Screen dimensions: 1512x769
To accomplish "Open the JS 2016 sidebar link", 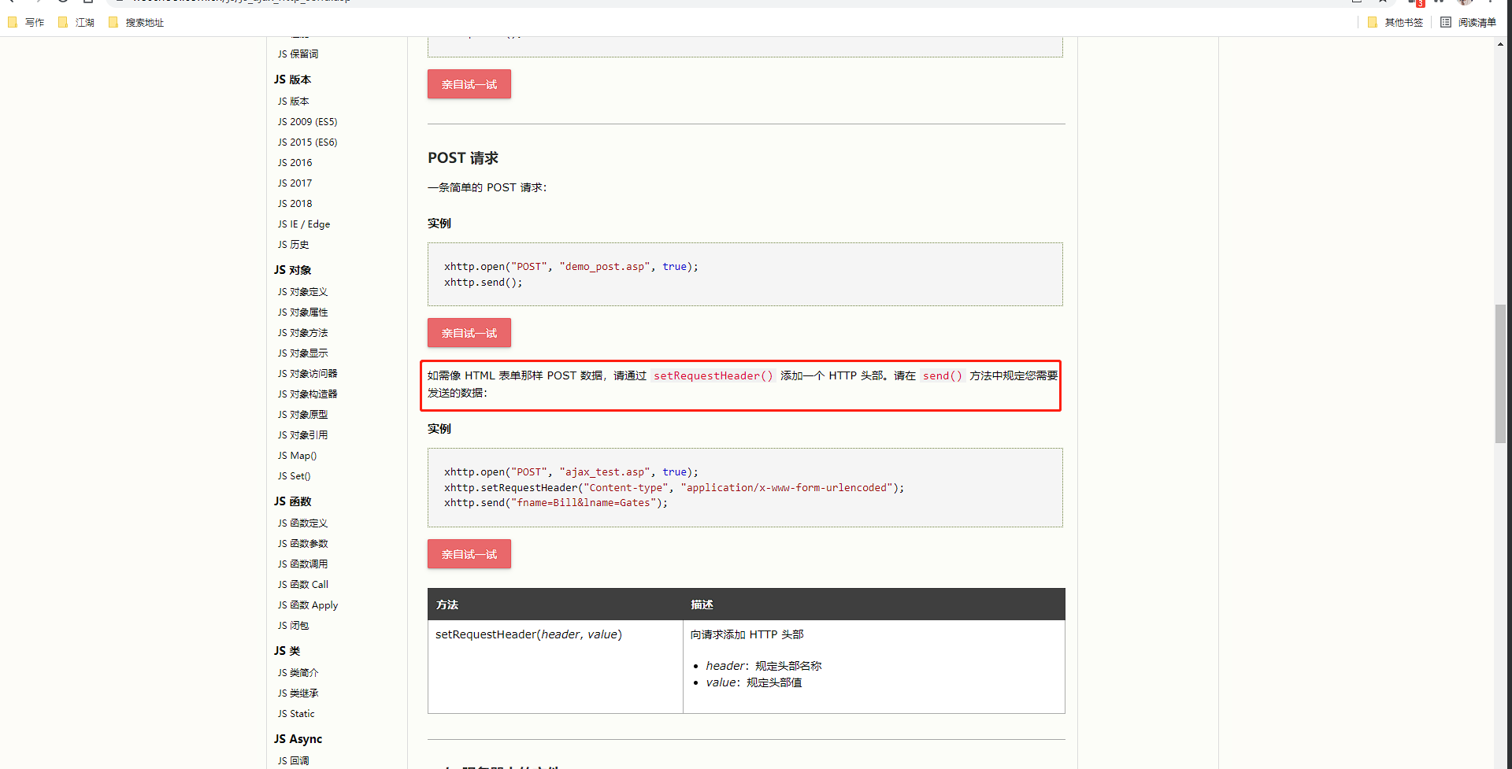I will tap(295, 163).
